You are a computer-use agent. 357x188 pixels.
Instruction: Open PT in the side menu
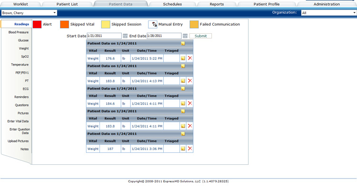[x=27, y=81]
